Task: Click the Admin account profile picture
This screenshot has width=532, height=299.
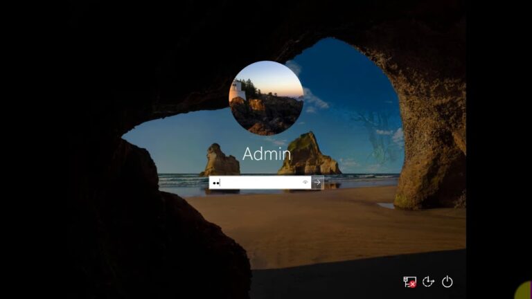Action: [266, 98]
